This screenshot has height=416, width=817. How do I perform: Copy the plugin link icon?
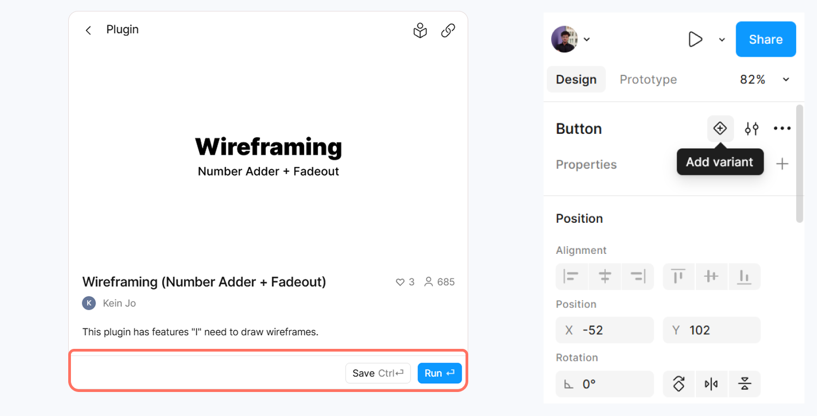click(448, 31)
